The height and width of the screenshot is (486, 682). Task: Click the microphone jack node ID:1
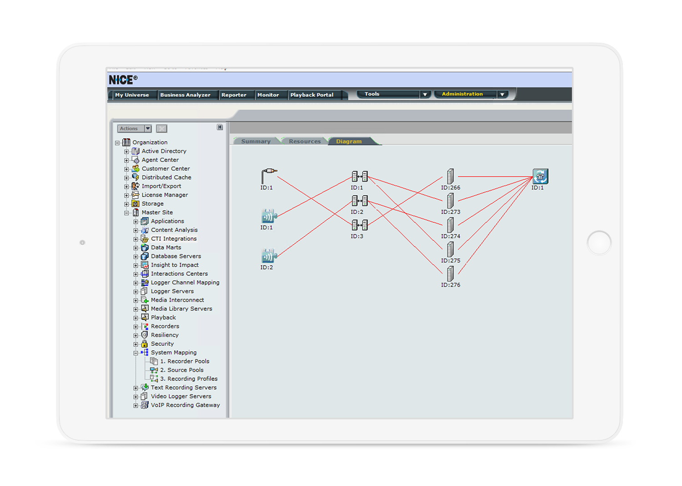pos(269,176)
